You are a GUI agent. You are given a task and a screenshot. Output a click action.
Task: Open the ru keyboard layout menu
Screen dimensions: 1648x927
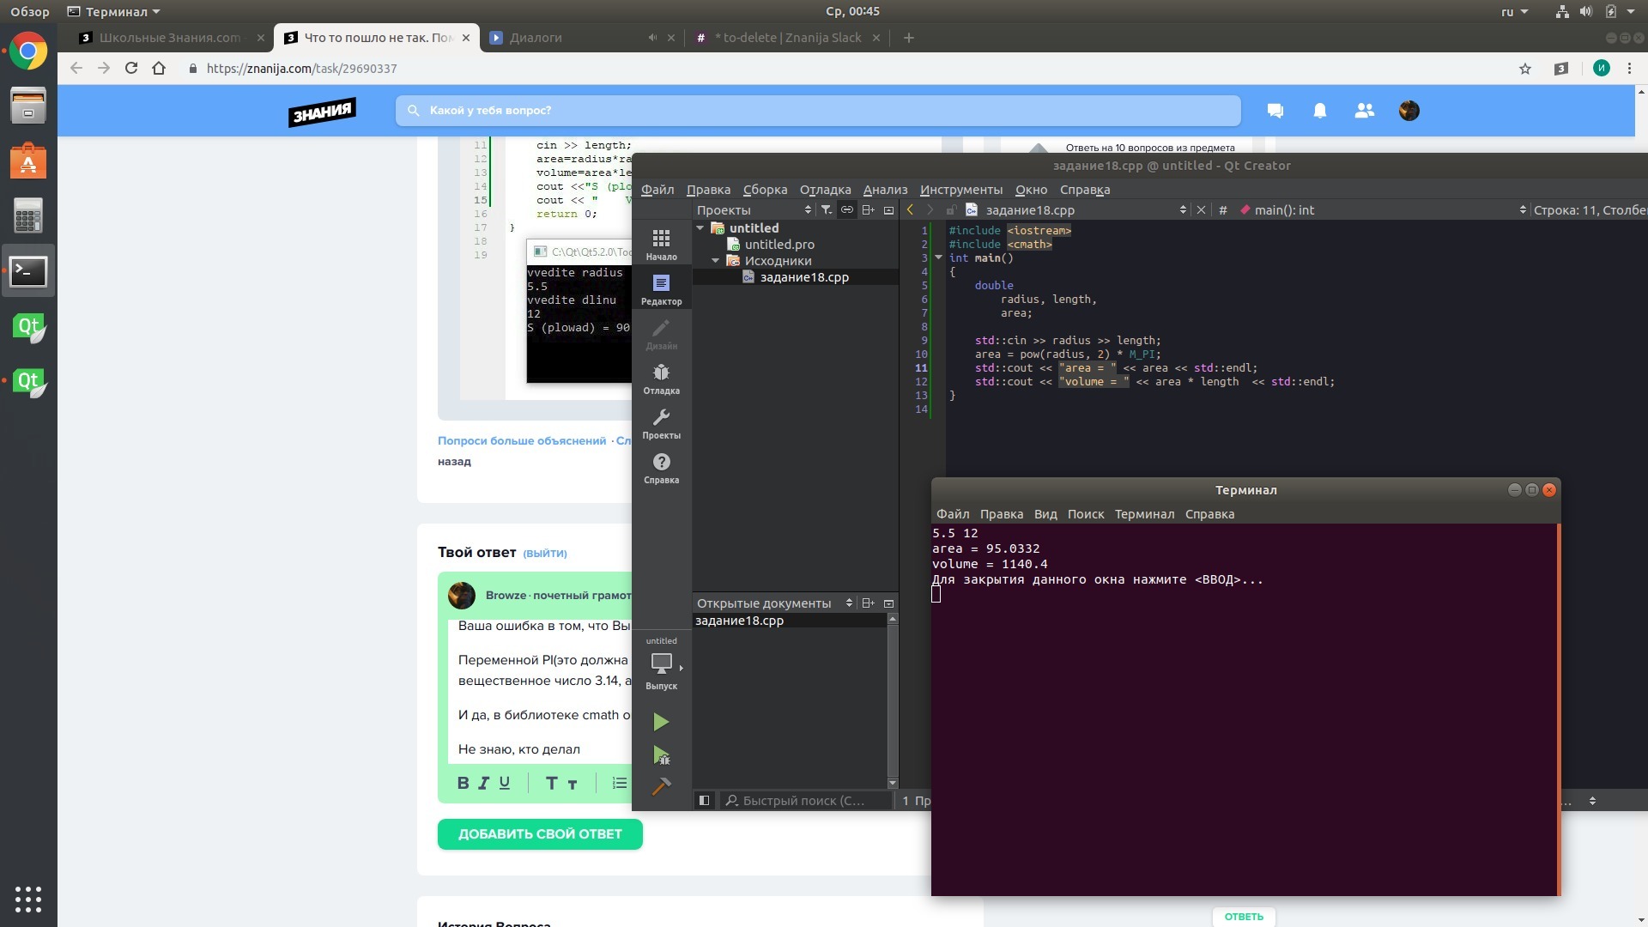[1514, 12]
